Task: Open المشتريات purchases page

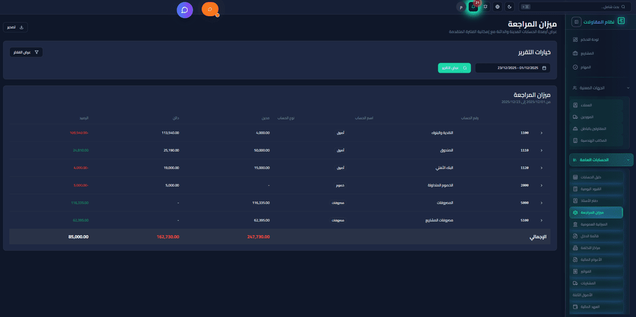Action: coord(596,283)
